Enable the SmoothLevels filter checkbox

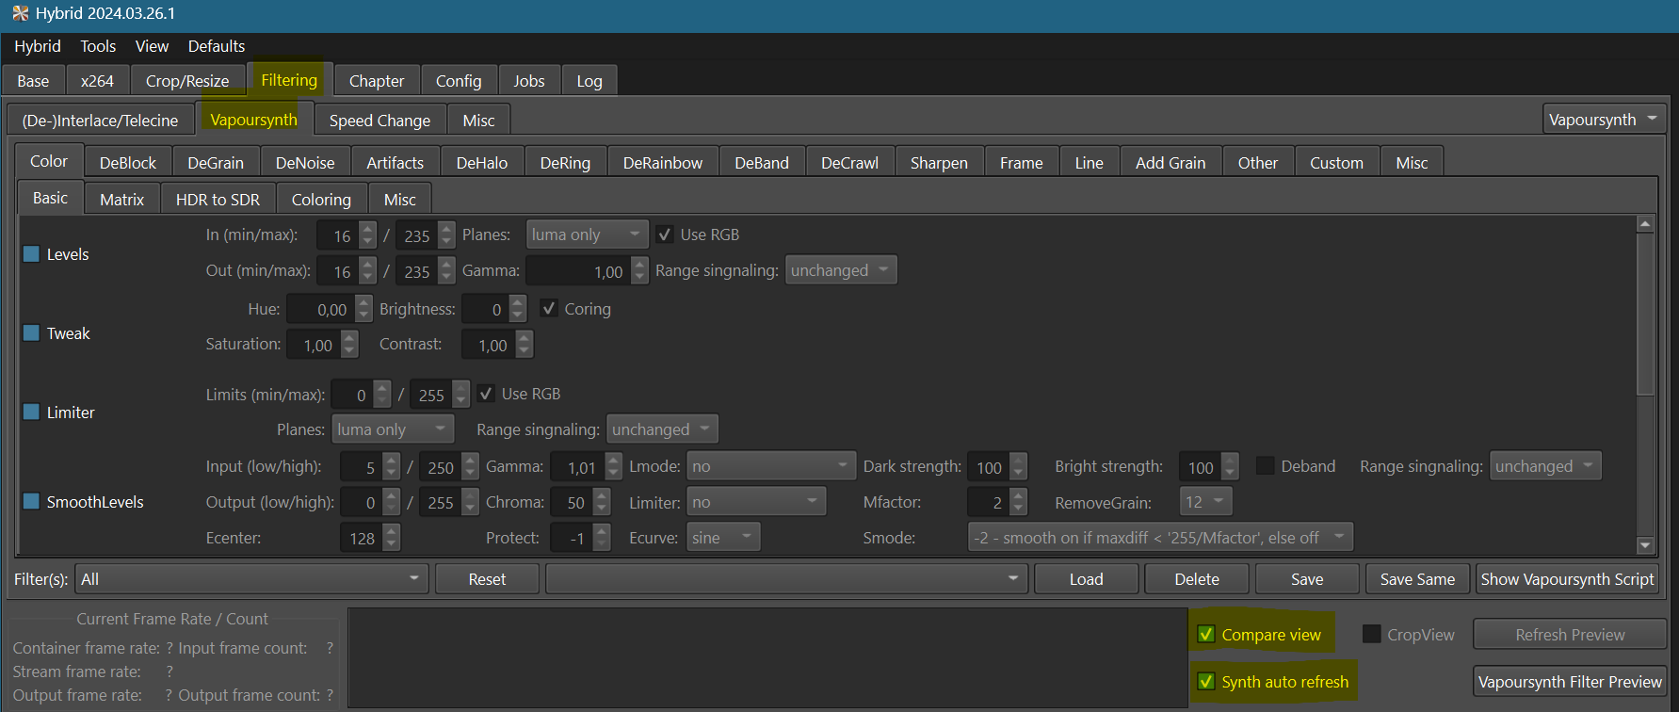(32, 502)
